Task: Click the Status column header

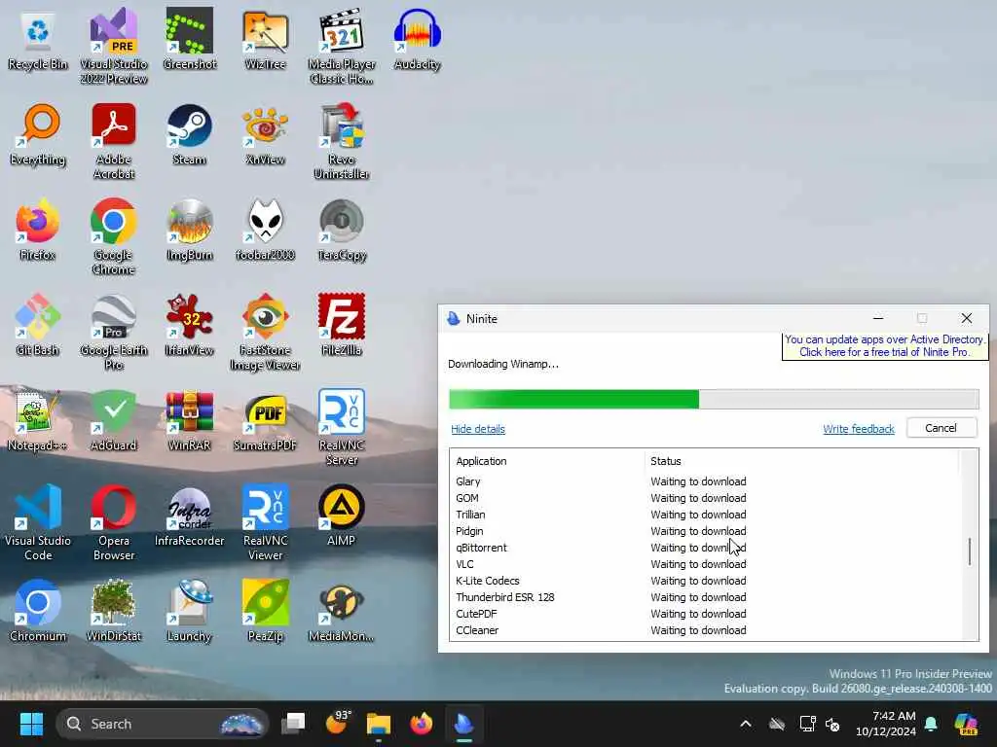Action: (x=801, y=461)
